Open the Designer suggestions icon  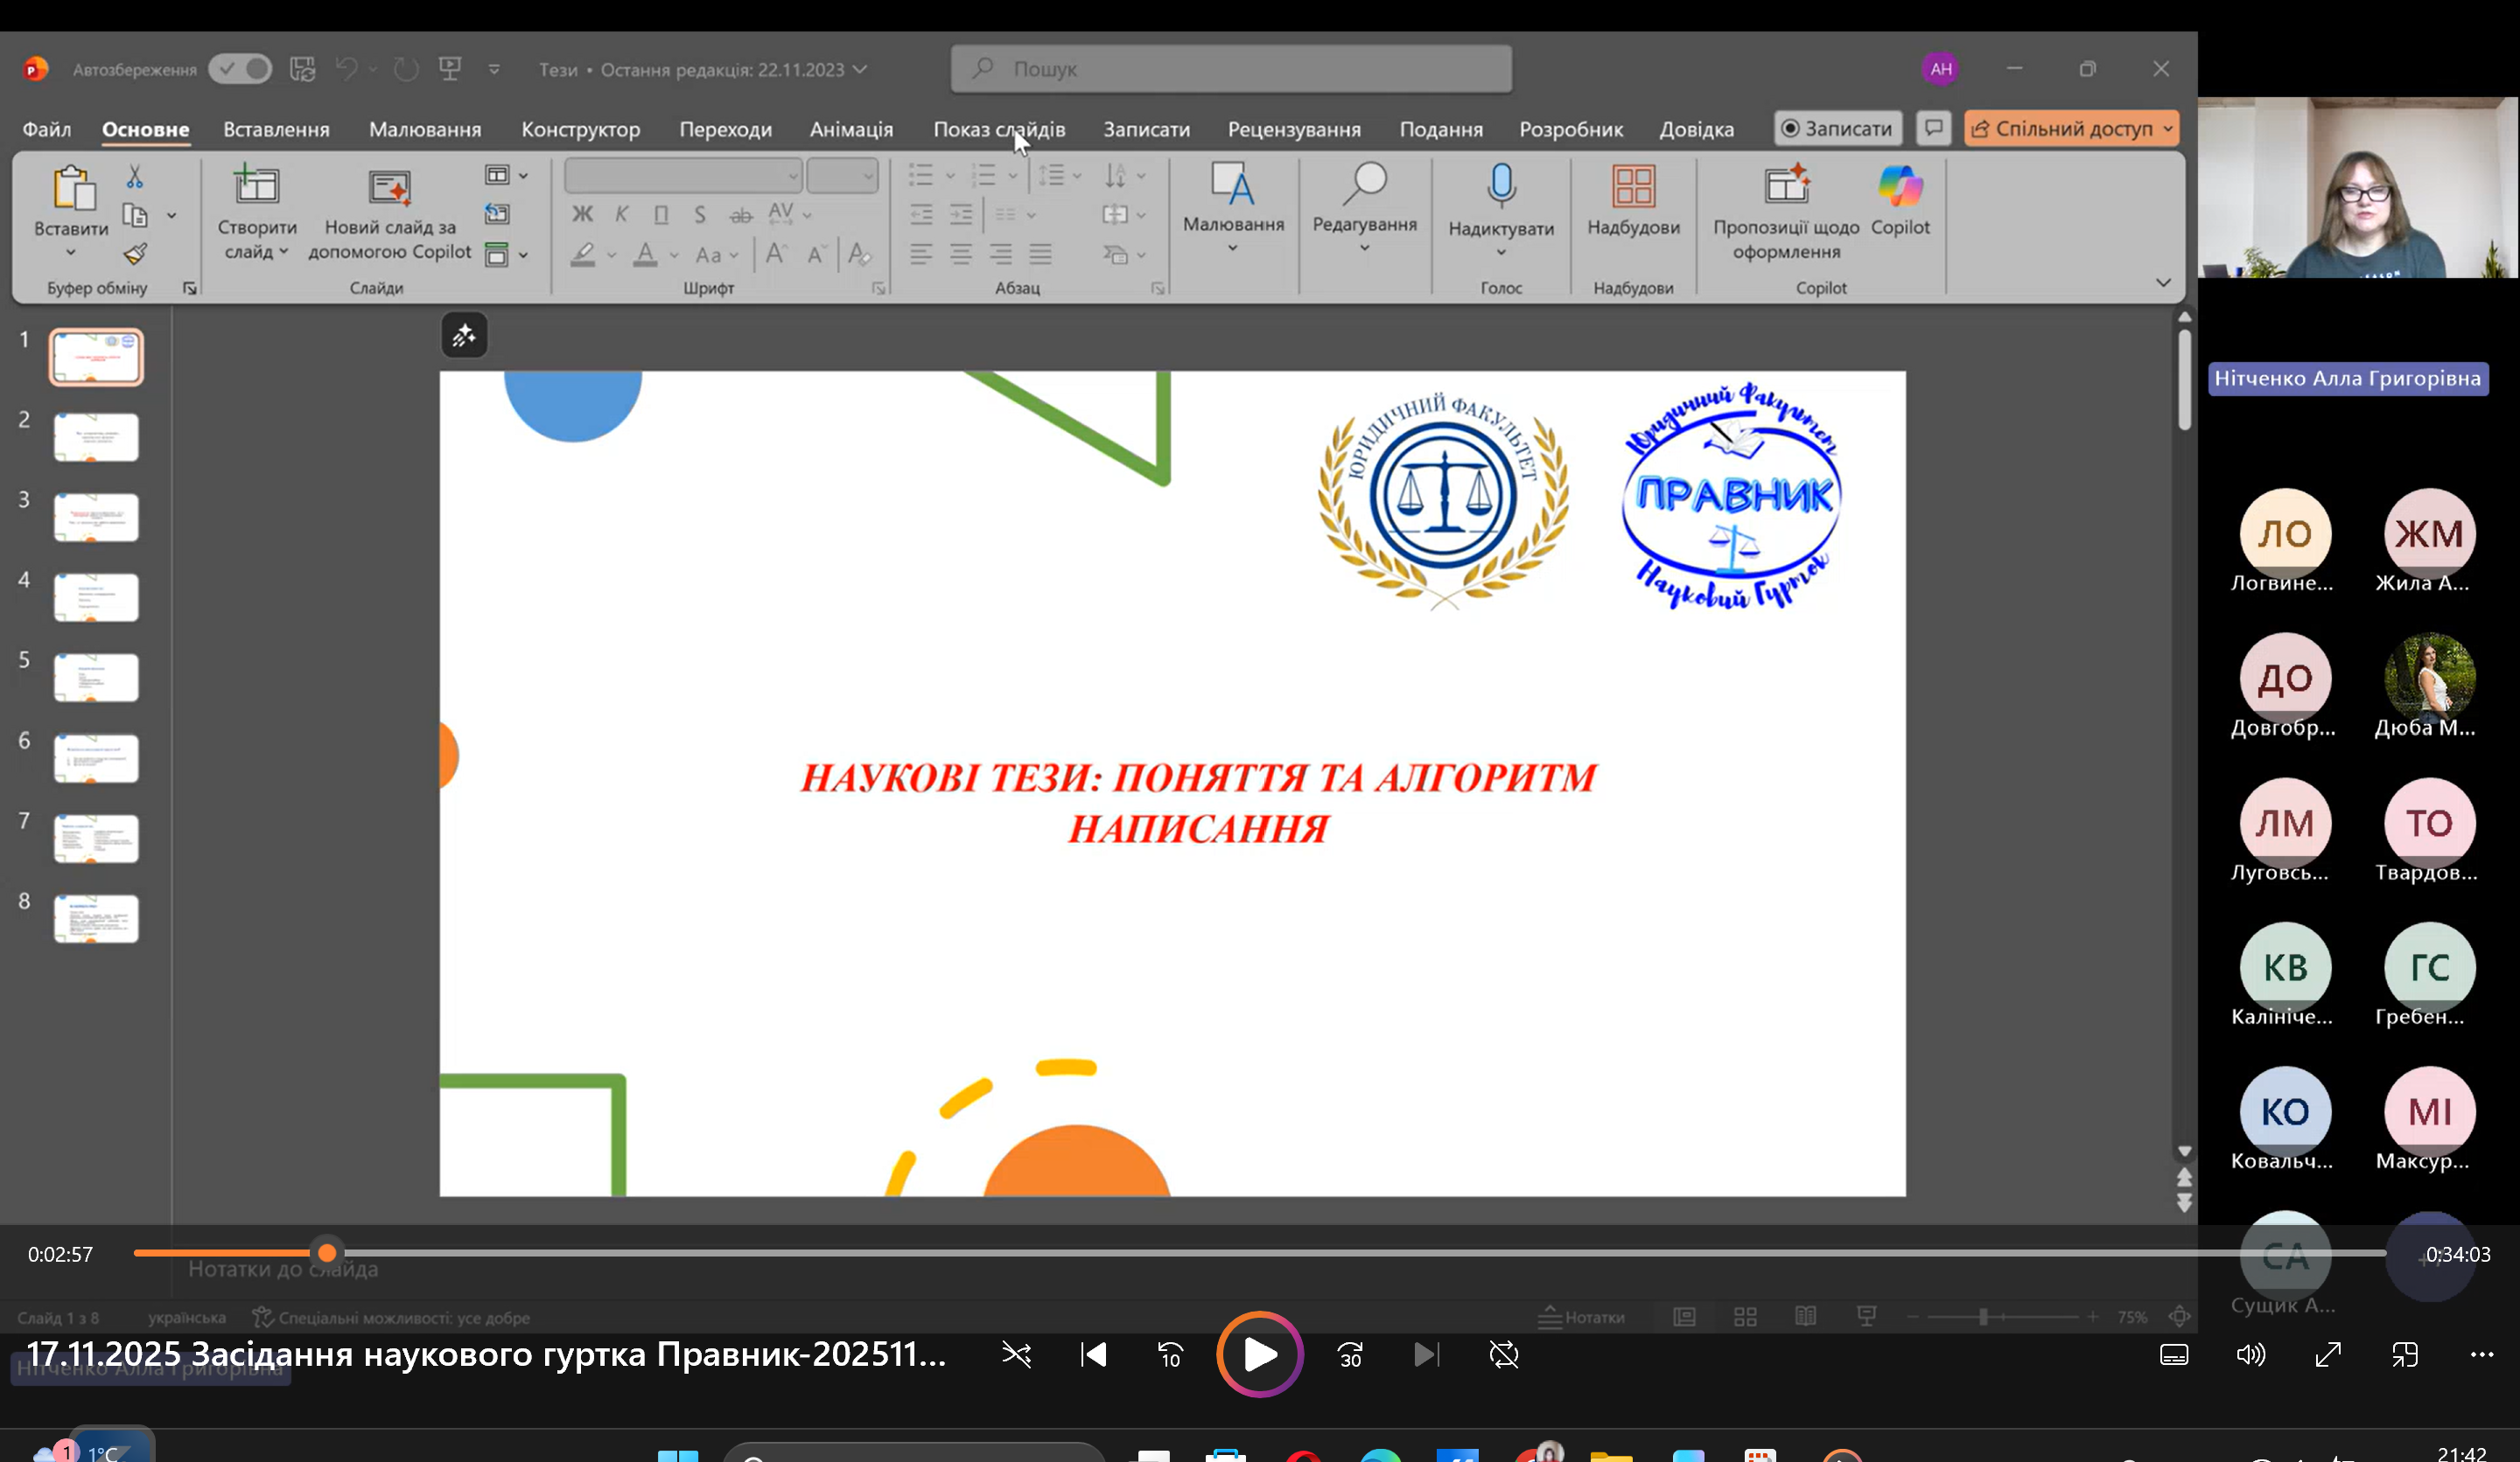(1786, 187)
